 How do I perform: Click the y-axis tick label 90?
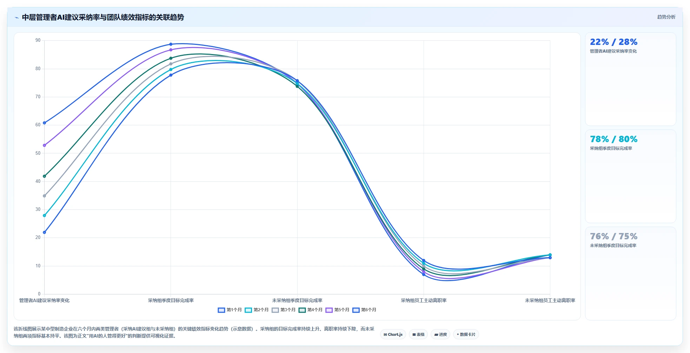38,40
